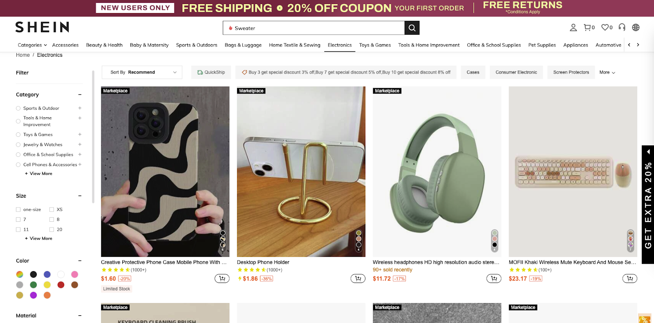The image size is (654, 323).
Task: Enable the QuickShip filter
Action: point(211,72)
